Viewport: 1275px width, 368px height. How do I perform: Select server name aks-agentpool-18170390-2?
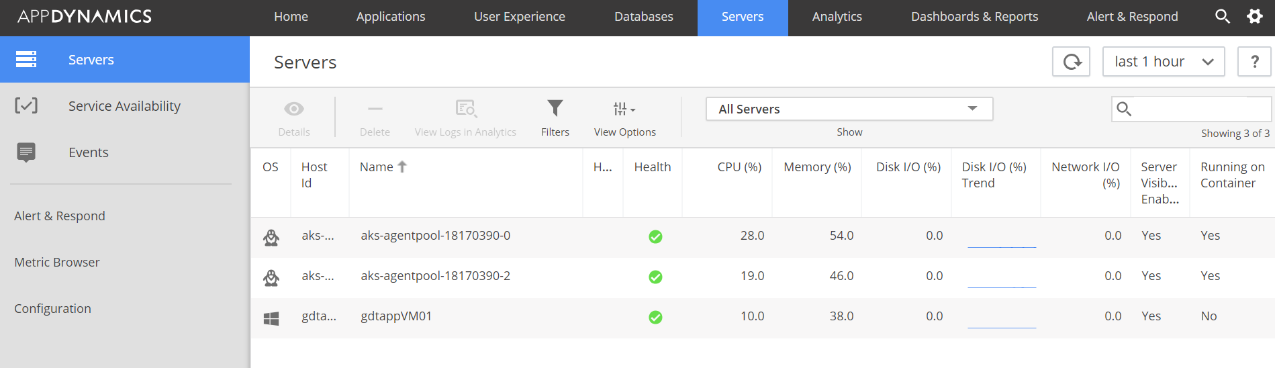point(436,276)
